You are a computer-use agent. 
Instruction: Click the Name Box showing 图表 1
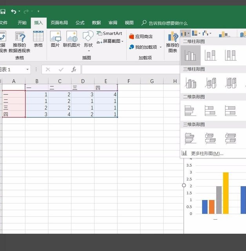(x=12, y=70)
